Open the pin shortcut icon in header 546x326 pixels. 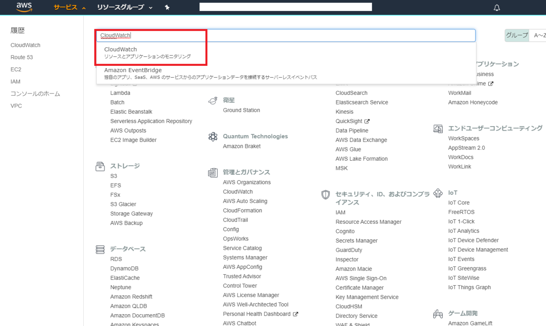coord(167,7)
